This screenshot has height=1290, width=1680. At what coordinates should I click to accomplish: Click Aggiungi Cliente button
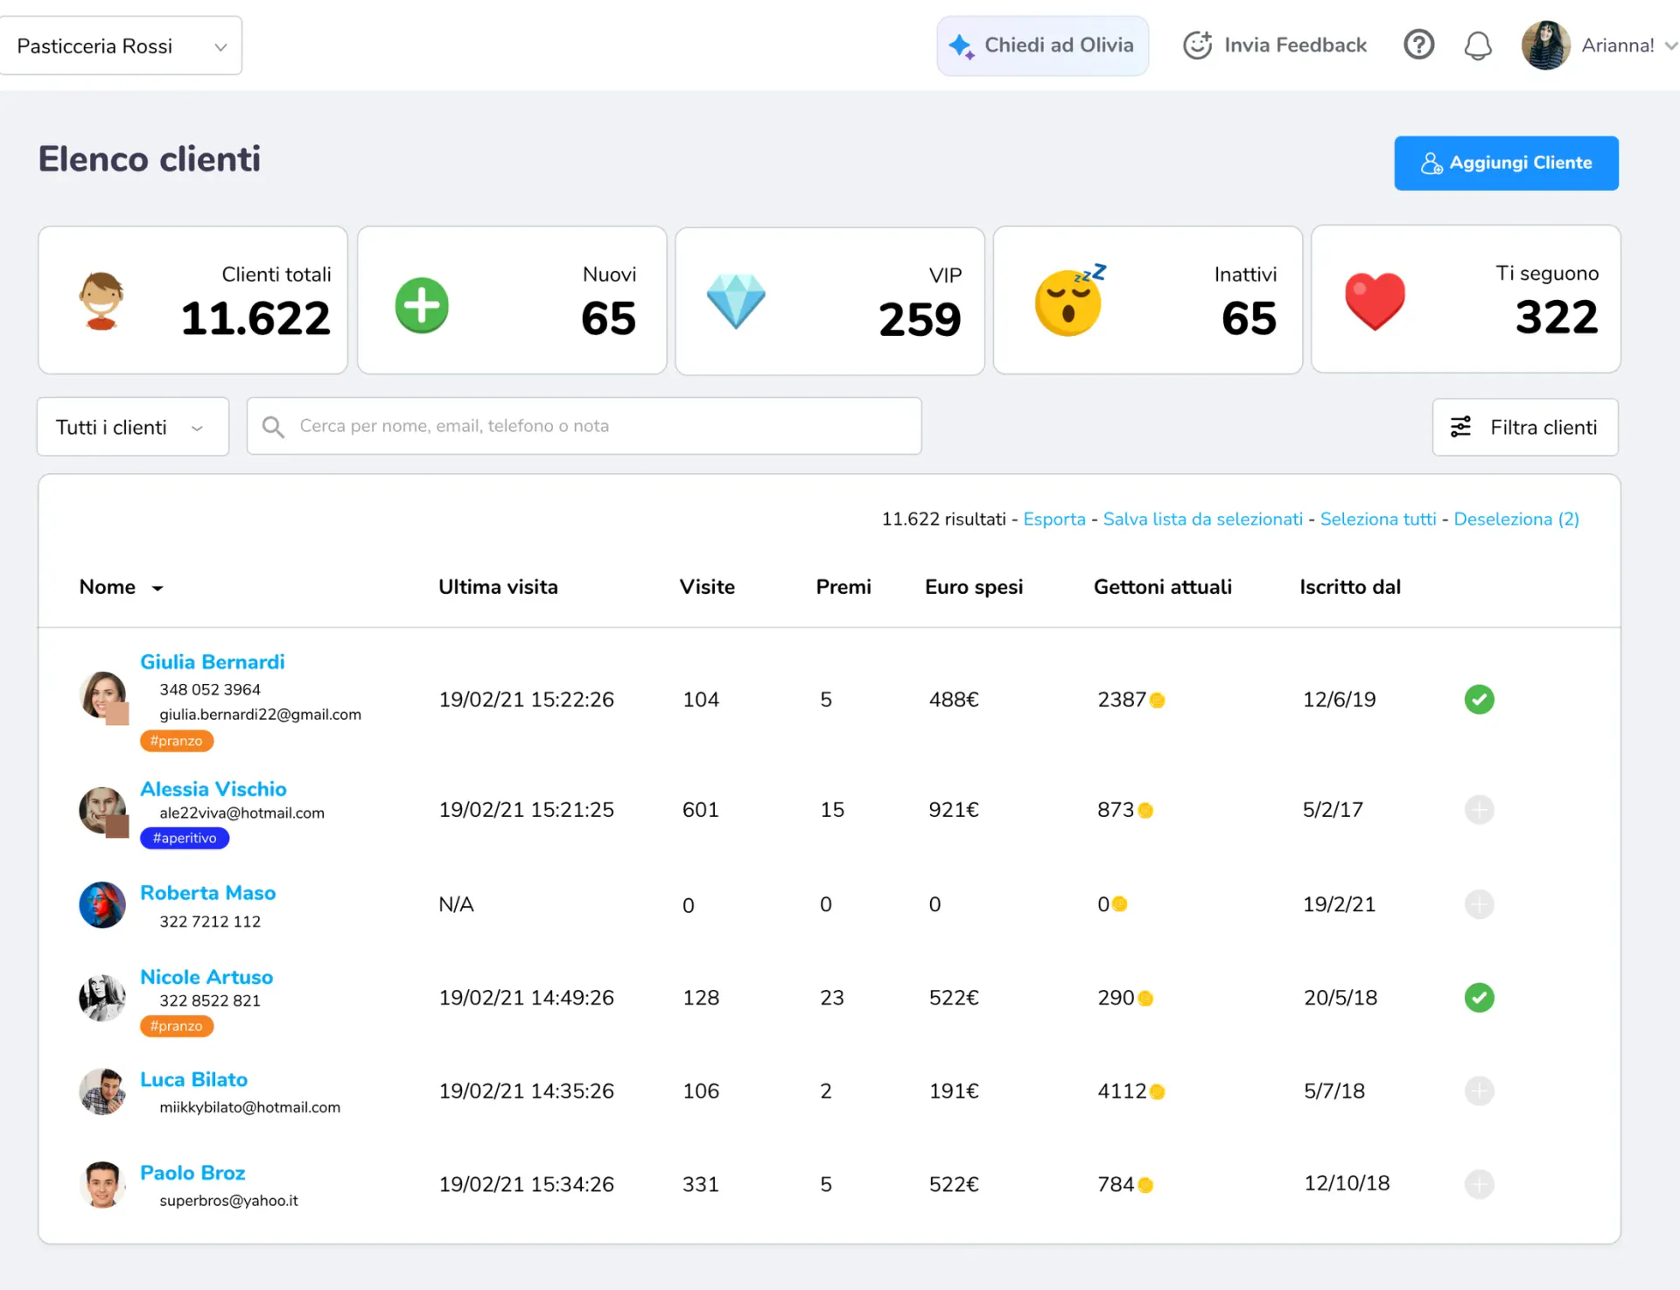(1506, 164)
